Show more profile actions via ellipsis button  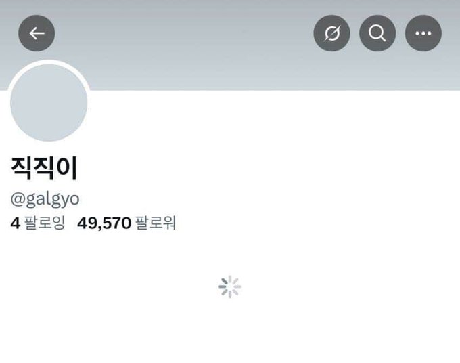tap(423, 33)
